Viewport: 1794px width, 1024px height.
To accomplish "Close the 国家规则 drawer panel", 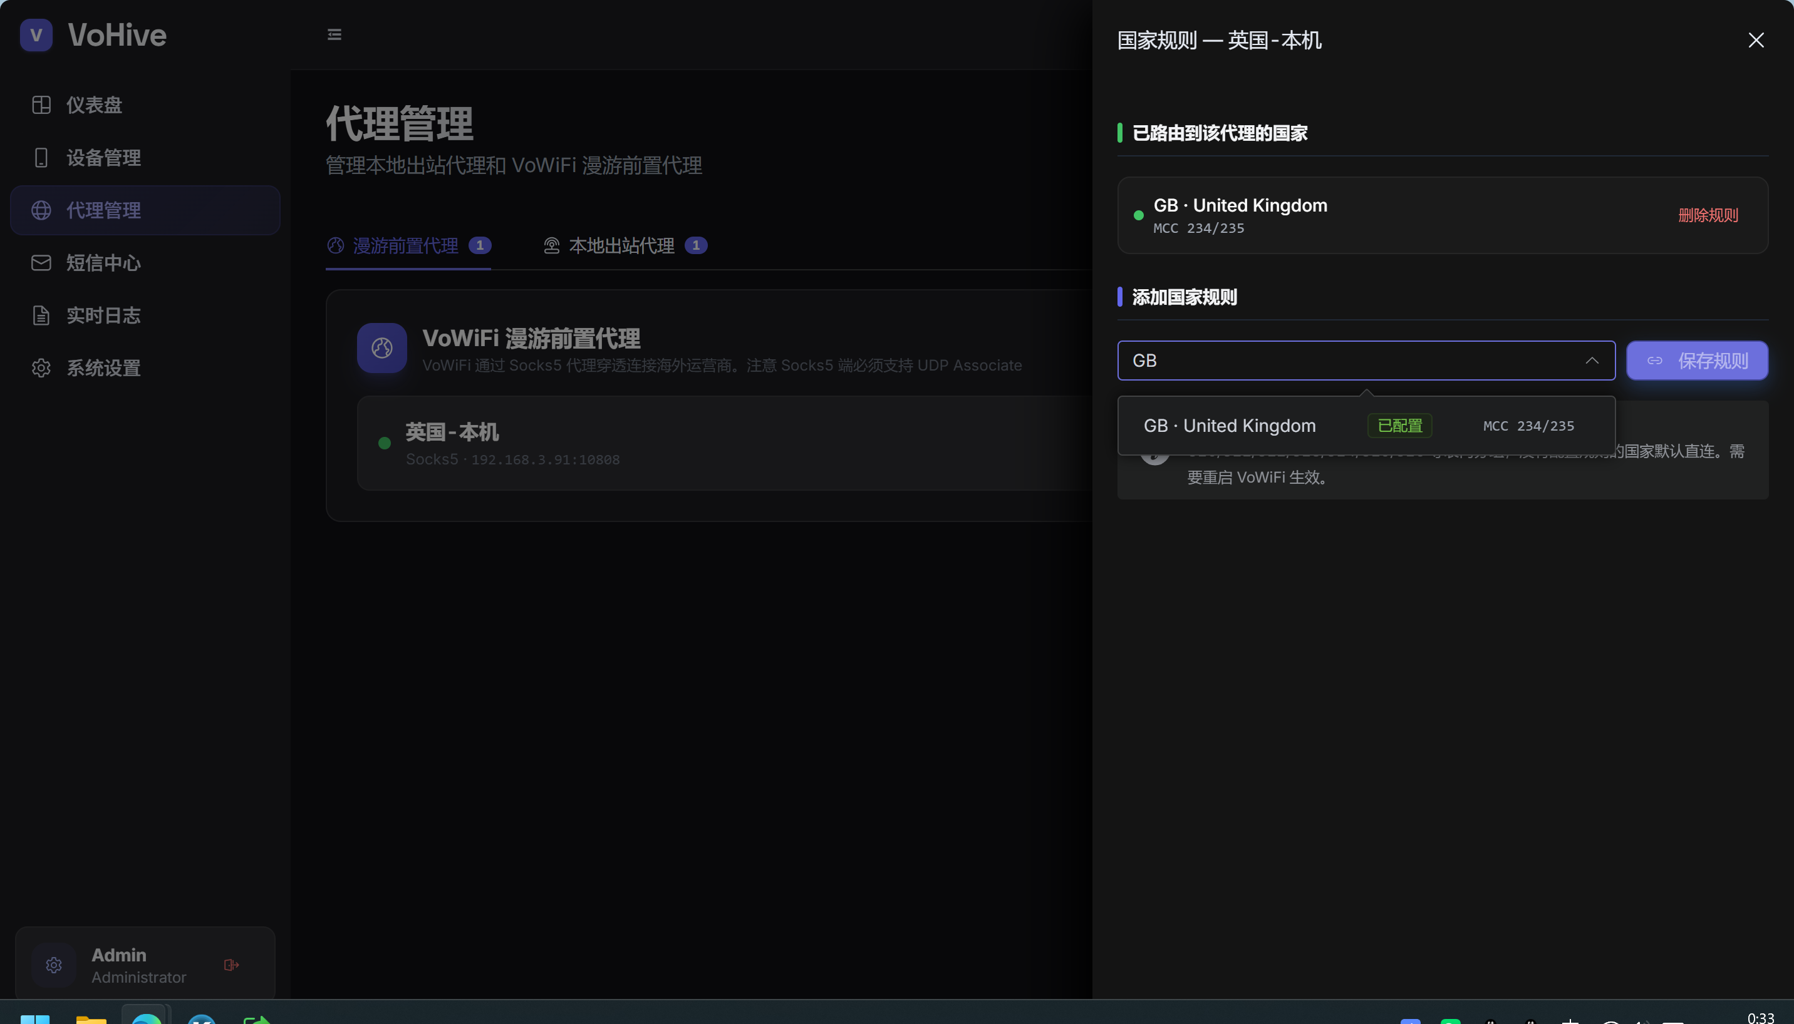I will point(1755,40).
